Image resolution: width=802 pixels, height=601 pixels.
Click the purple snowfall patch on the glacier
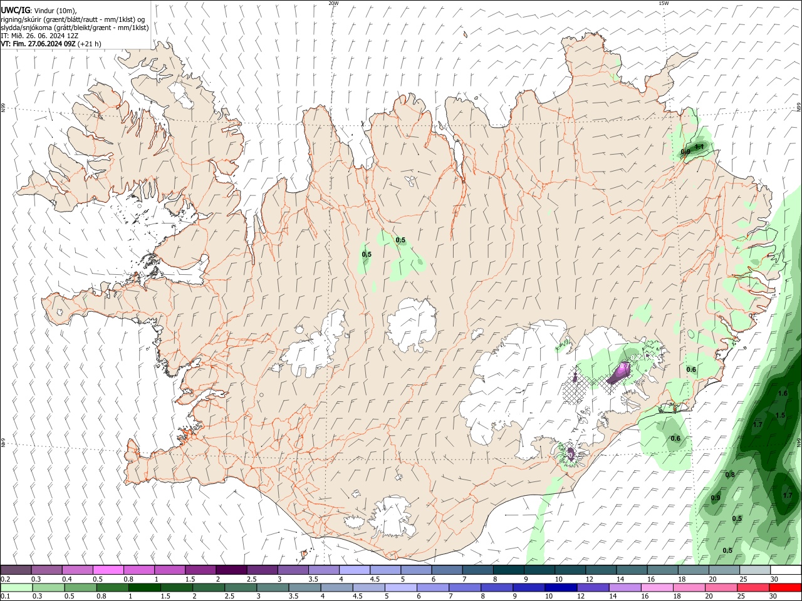tap(620, 372)
